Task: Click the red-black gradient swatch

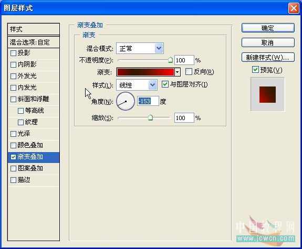Action: pos(145,72)
